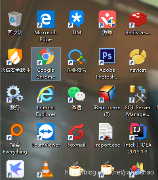The height and width of the screenshot is (180, 158).
Task: Open the Internet Explorer shortcut
Action: click(x=46, y=94)
